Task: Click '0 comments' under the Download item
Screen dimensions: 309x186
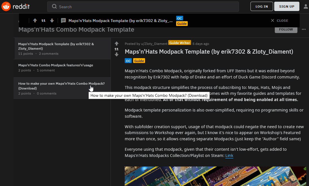Action: (x=47, y=93)
